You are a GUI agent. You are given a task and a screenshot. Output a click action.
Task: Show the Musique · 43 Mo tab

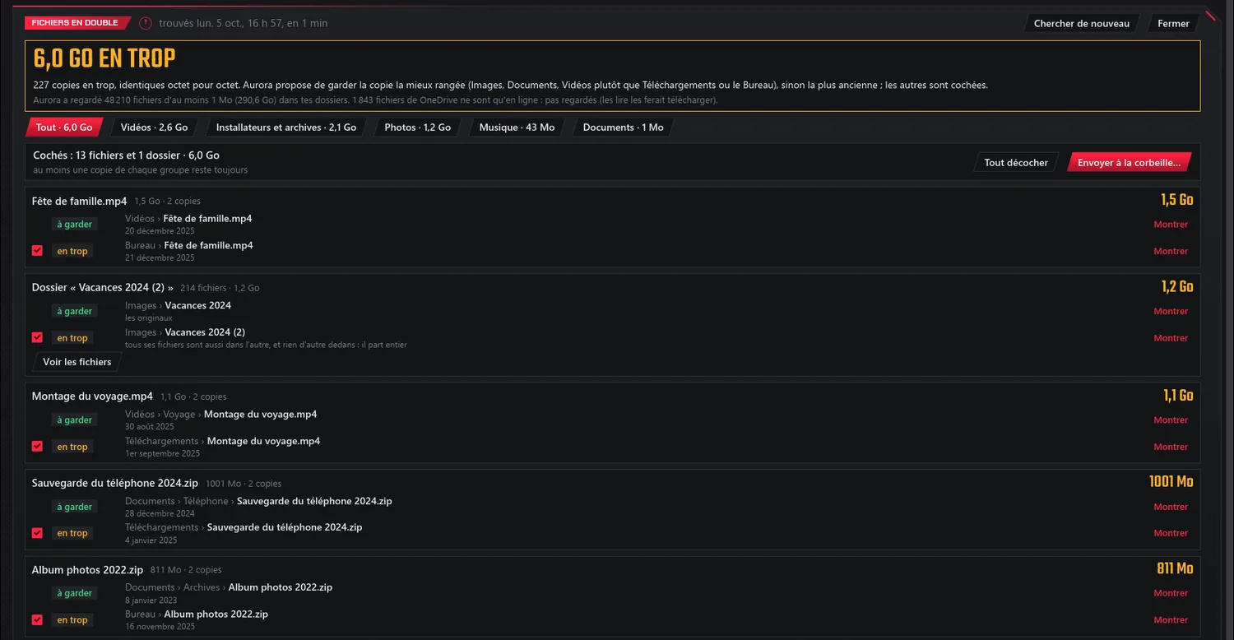(x=517, y=128)
